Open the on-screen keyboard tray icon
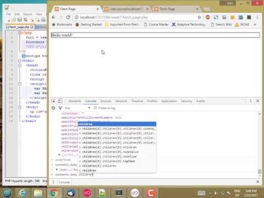Viewport: 264px width, 198px height. pyautogui.click(x=201, y=193)
